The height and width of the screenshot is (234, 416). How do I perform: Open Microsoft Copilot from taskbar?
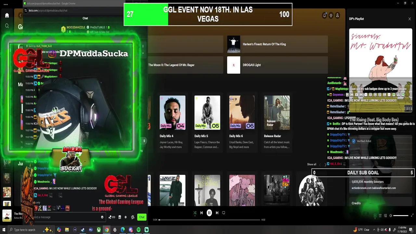[59, 230]
